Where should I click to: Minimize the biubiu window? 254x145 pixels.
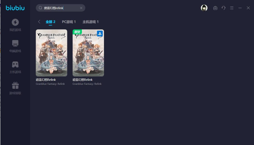click(240, 8)
